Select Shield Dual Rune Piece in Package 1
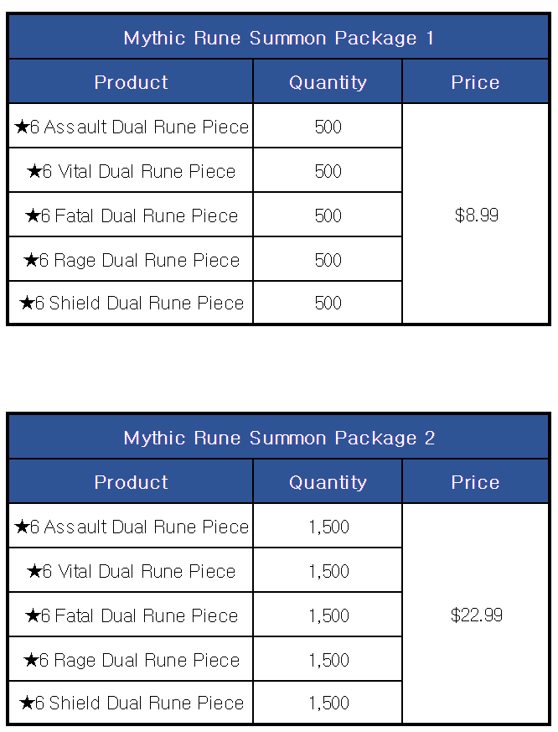Viewport: 558px width, 732px height. coord(131,303)
